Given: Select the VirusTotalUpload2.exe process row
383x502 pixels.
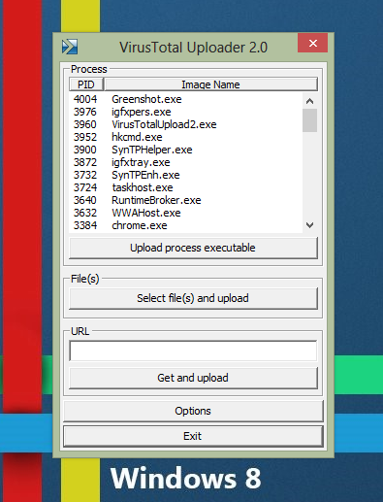Looking at the screenshot, I should pos(186,124).
